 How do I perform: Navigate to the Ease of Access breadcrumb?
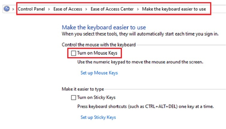pos(68,9)
